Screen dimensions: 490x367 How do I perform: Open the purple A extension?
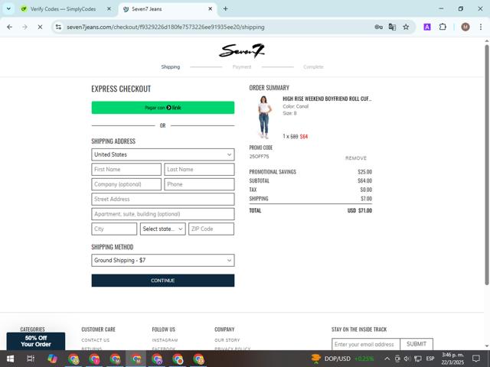click(x=427, y=28)
